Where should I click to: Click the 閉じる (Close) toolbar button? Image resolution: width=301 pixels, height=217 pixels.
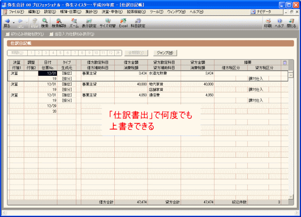coord(292,23)
